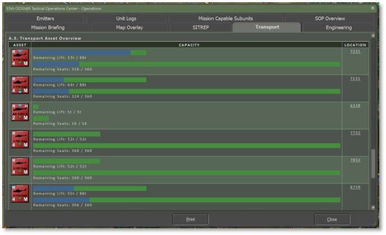Click the 13t / 88t remaining lift bar
386x235 pixels.
(x=90, y=53)
